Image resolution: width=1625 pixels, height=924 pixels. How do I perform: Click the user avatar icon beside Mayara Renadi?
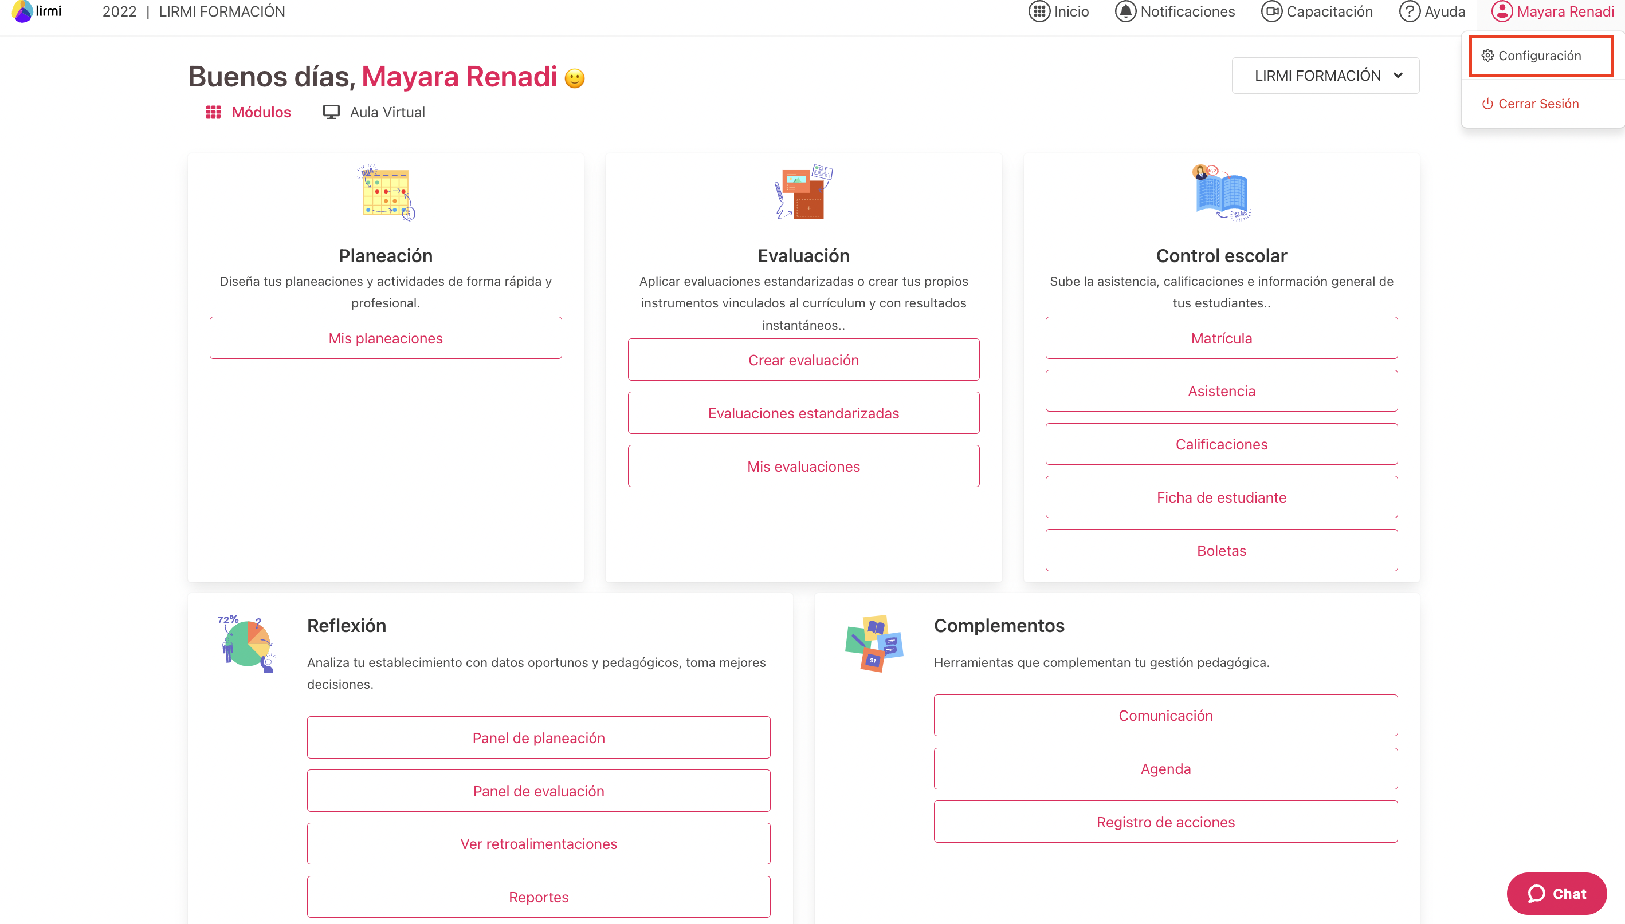pos(1502,11)
